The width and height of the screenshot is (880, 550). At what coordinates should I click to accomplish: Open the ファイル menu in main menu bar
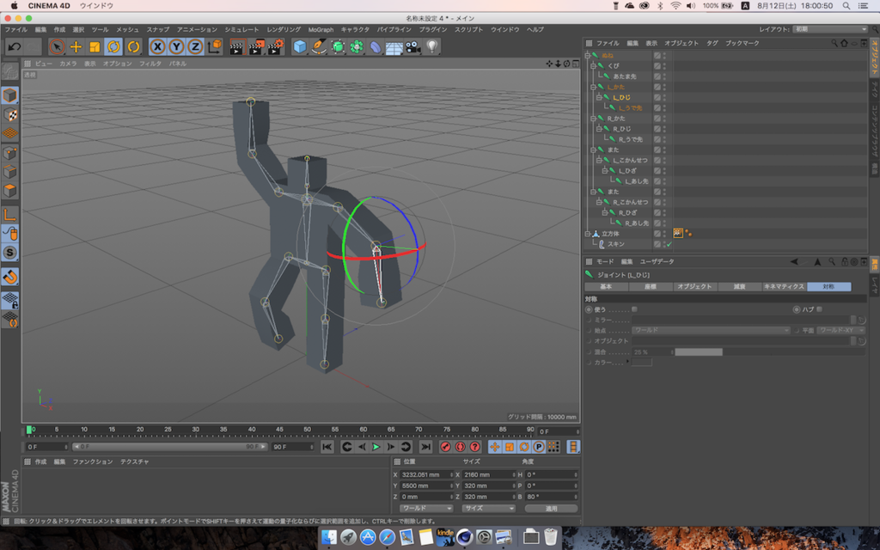(16, 29)
